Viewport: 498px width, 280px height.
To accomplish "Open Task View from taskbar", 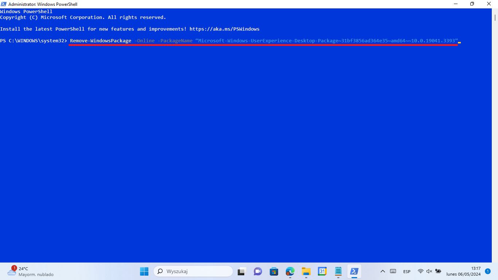I will point(242,272).
